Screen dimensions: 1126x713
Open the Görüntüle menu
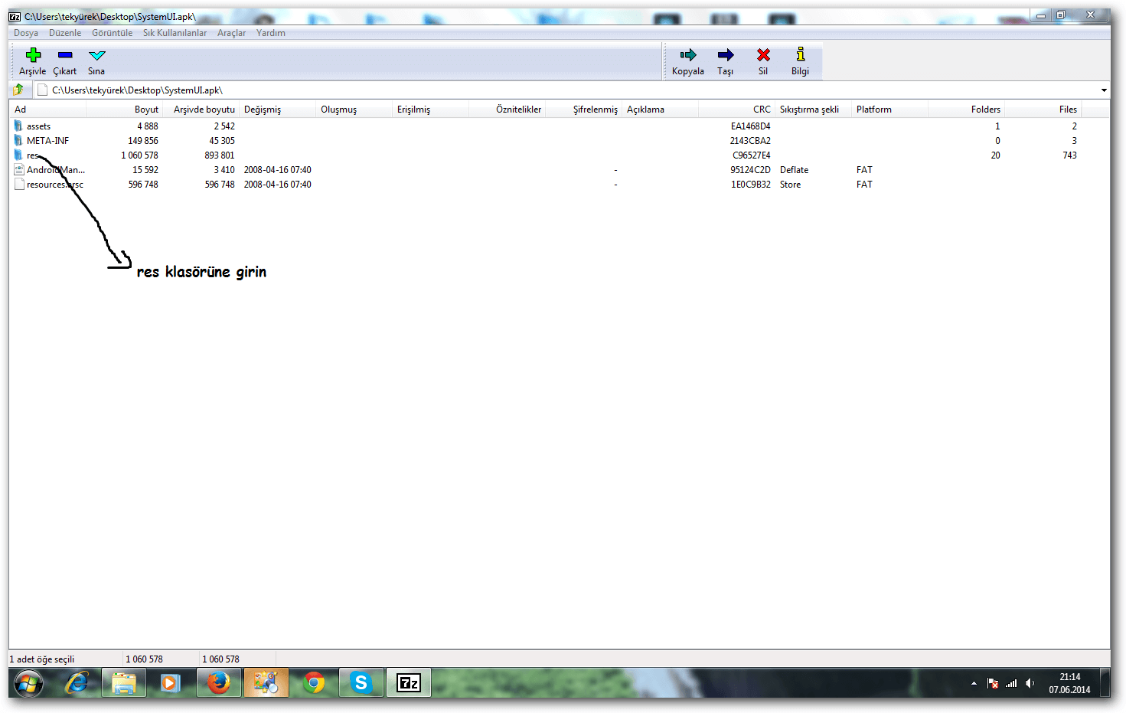[112, 33]
